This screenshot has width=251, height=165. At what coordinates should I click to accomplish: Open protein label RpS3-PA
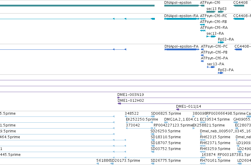pyautogui.click(x=226, y=70)
